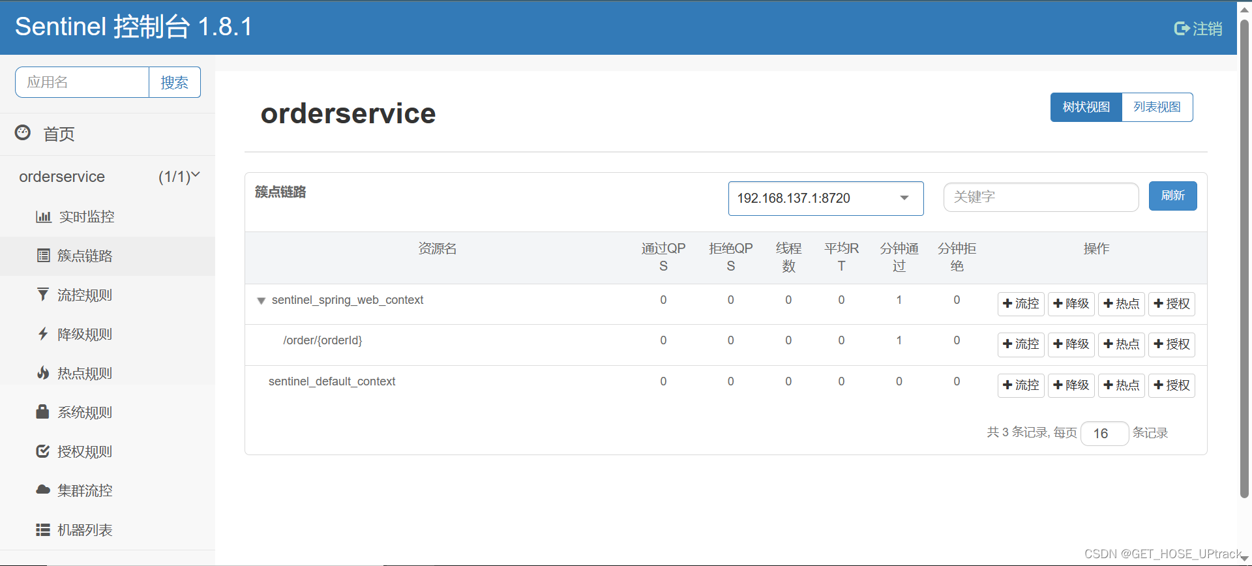Switch to 树状视图 tree view
Image resolution: width=1252 pixels, height=566 pixels.
pos(1086,107)
